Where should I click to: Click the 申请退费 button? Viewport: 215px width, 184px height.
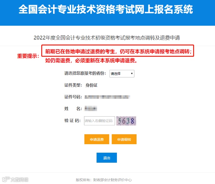point(97,139)
